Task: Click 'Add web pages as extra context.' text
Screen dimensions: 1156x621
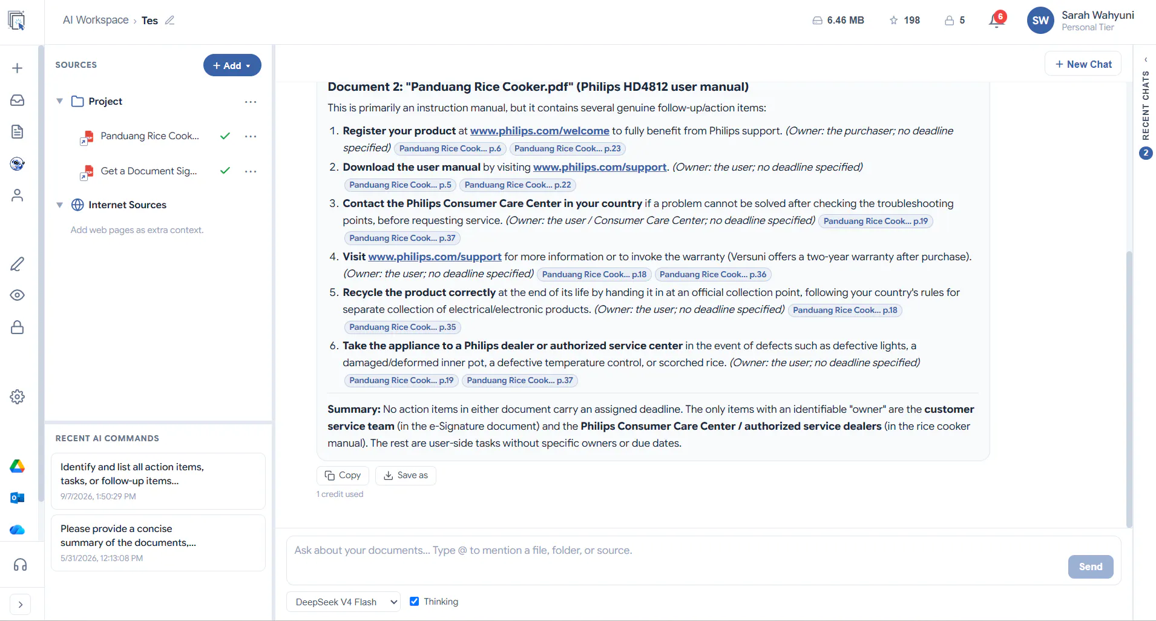Action: tap(137, 230)
